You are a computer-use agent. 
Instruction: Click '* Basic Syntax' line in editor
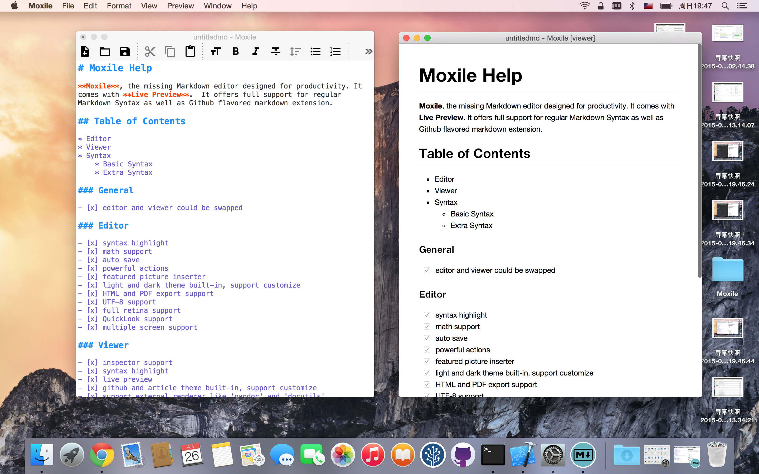click(x=123, y=164)
